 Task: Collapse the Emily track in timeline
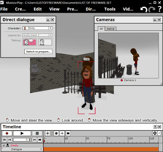4,145
